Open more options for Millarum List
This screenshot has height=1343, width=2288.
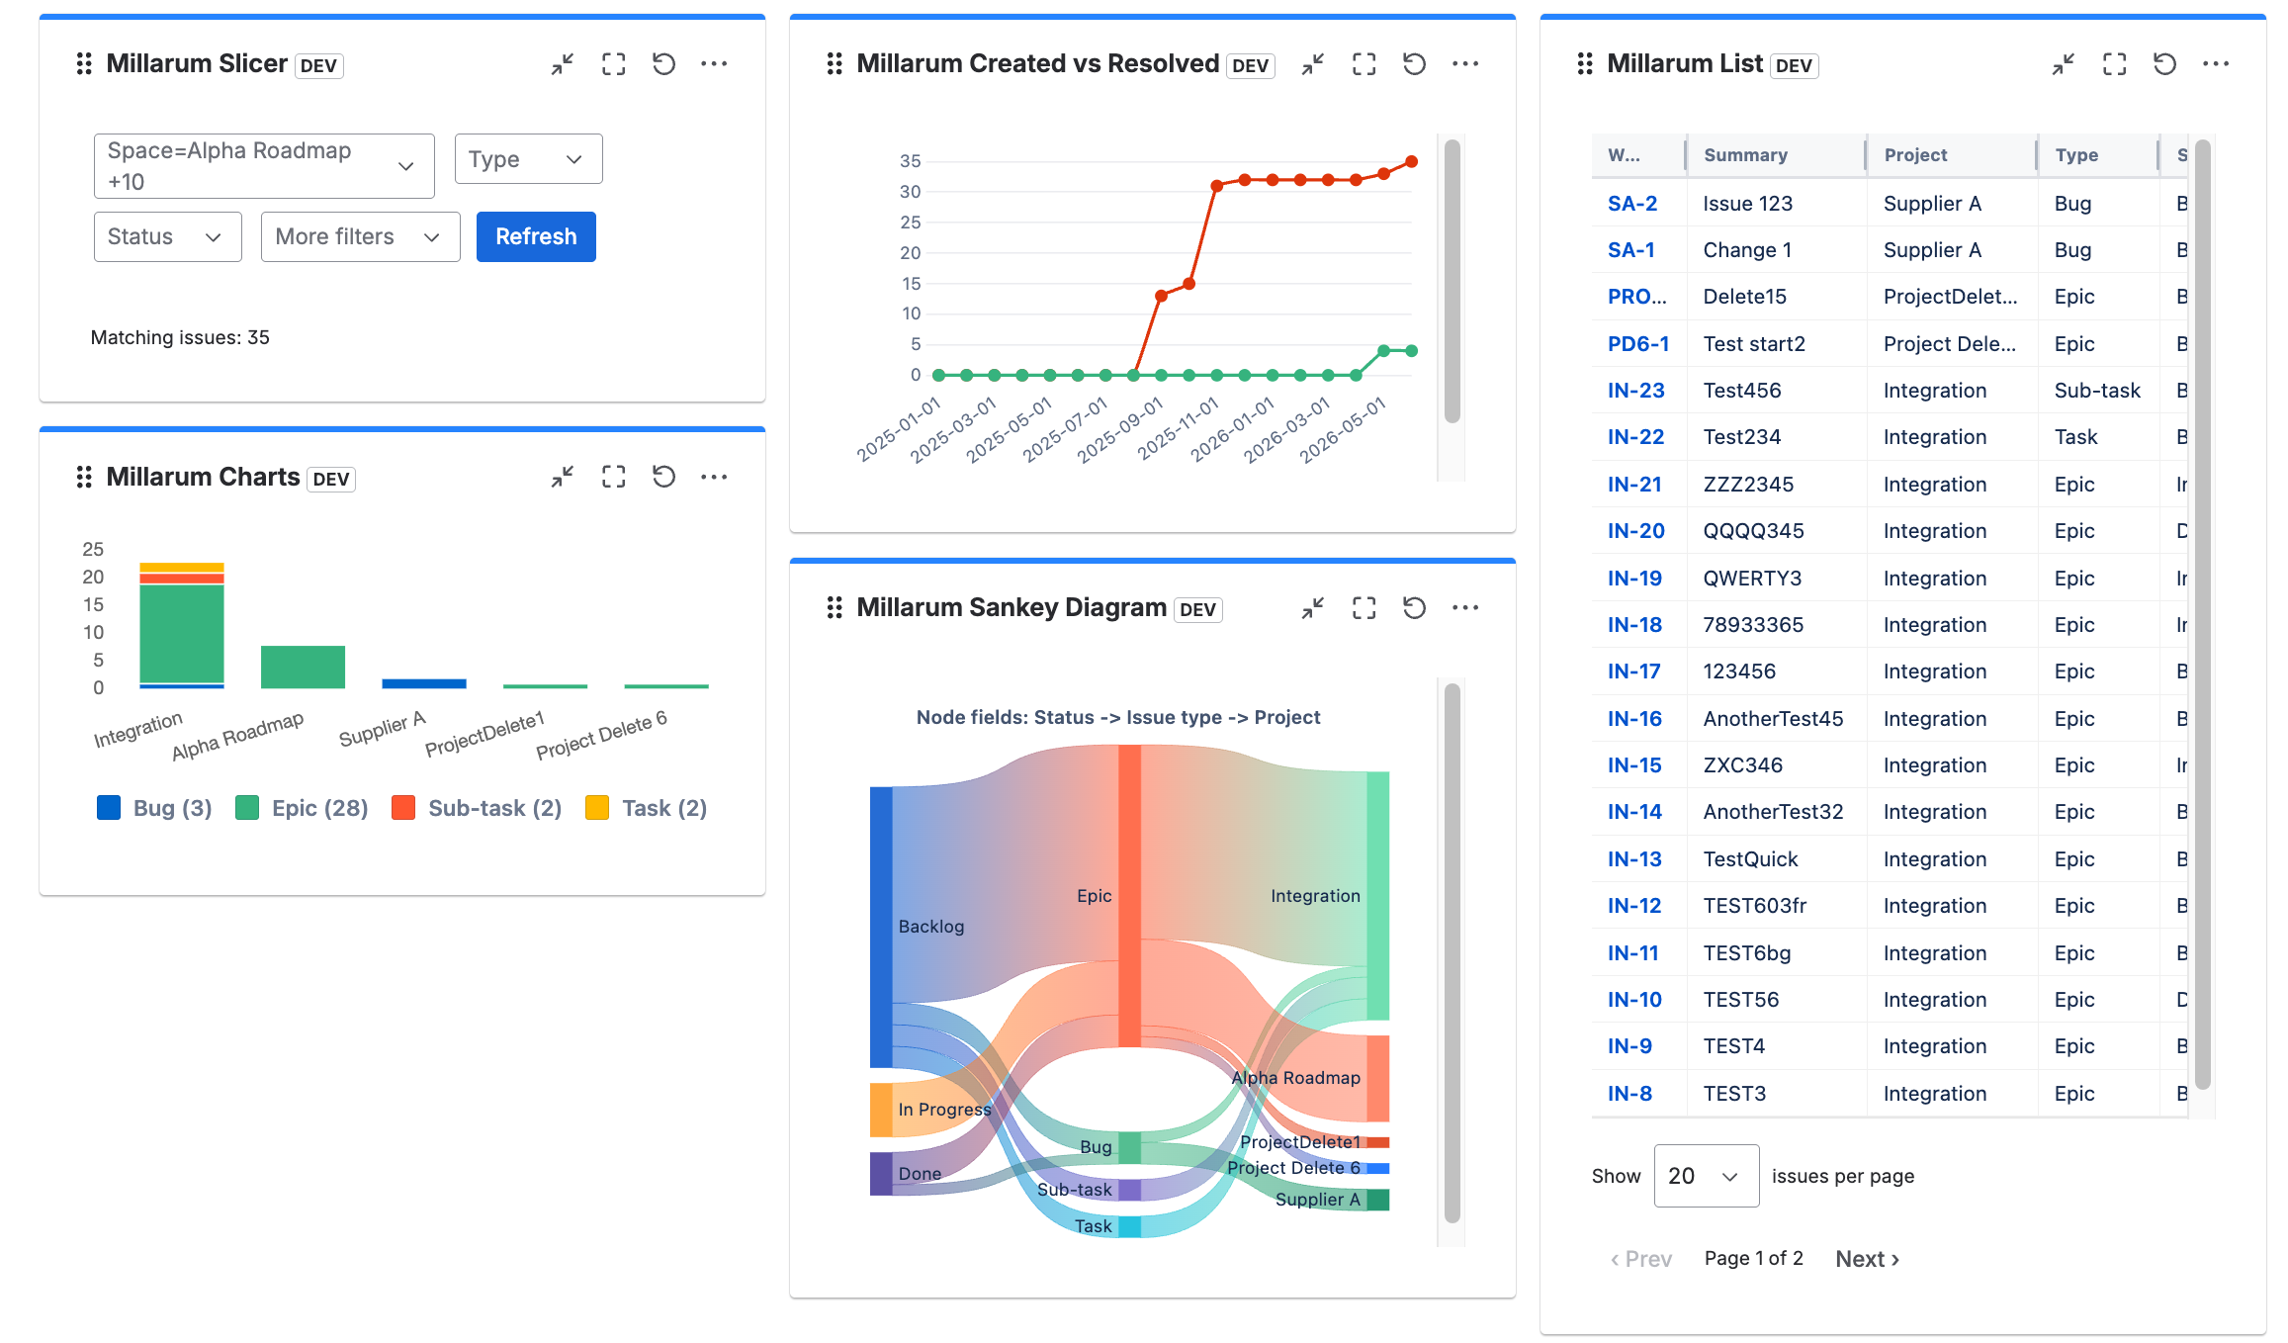click(x=2215, y=64)
